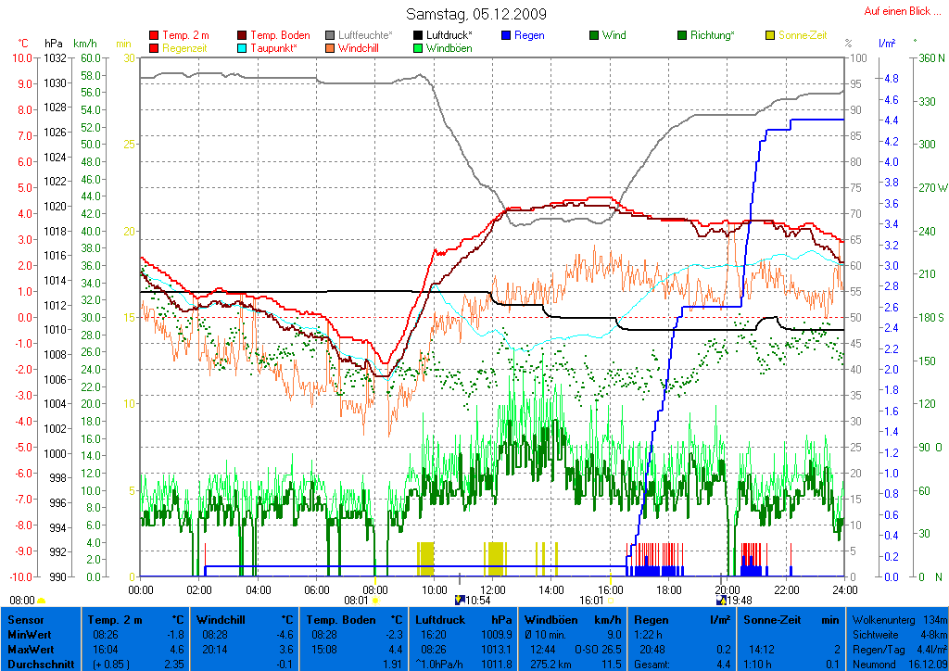Click the bright green Windböen legend square

coord(418,47)
